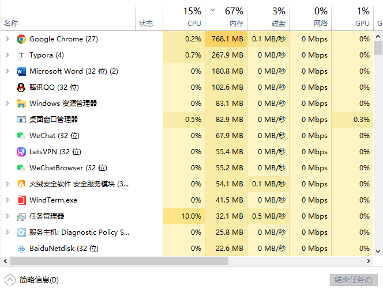
Task: Select the Microsoft Word icon
Action: (x=21, y=71)
